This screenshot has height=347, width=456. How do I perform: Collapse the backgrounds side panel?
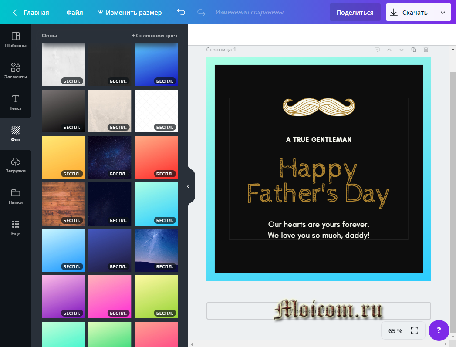coord(188,186)
